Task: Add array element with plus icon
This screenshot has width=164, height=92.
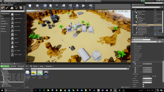Action: click(153, 76)
